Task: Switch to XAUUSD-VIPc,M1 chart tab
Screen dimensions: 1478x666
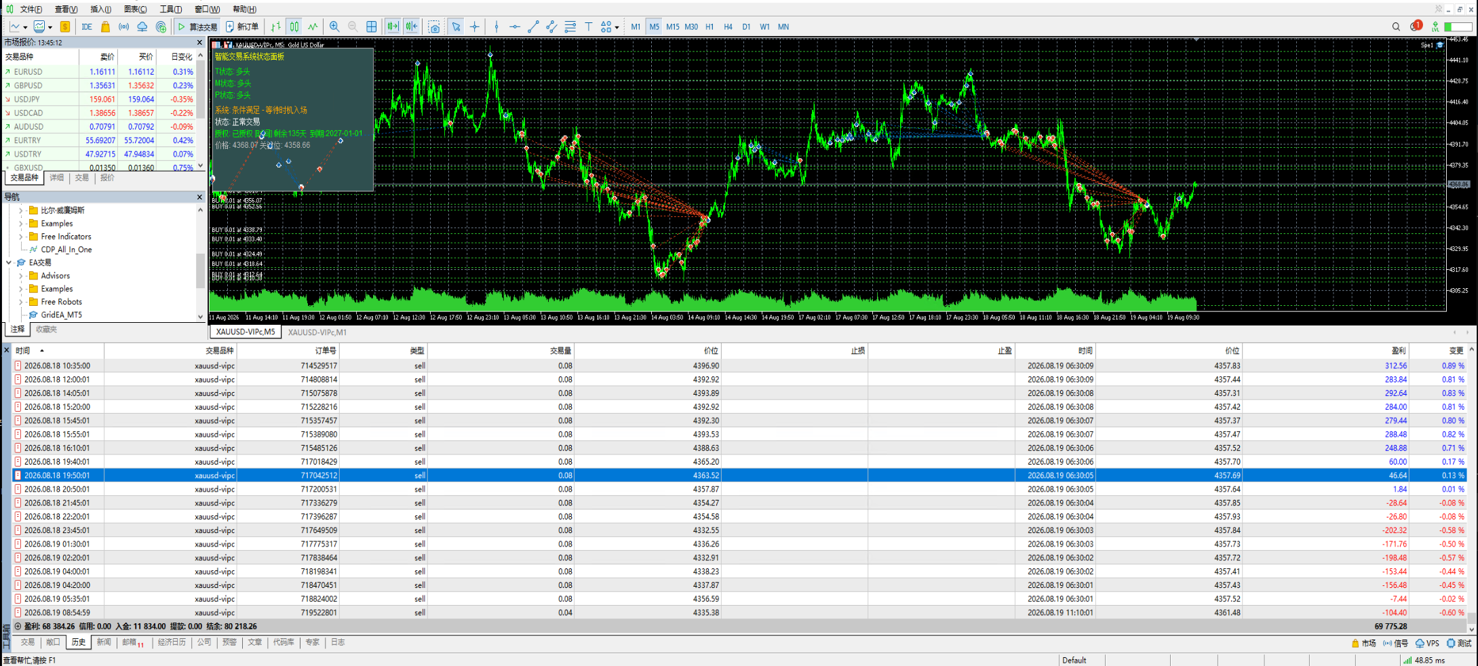Action: click(317, 332)
